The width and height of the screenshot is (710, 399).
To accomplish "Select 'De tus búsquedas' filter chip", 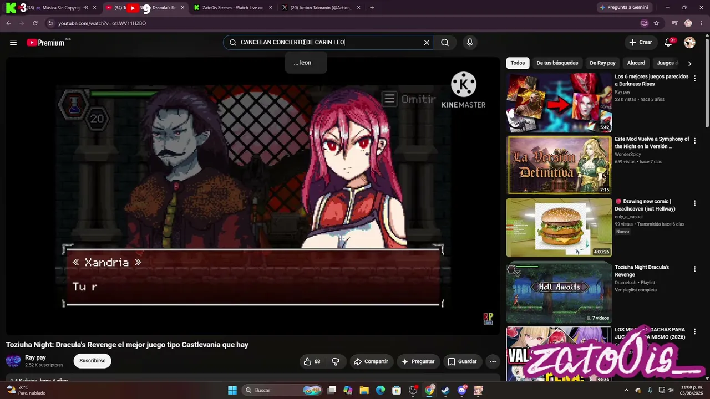I will coord(557,63).
